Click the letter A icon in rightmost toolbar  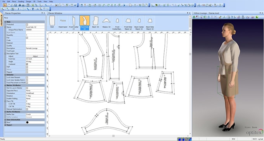[x=199, y=5]
